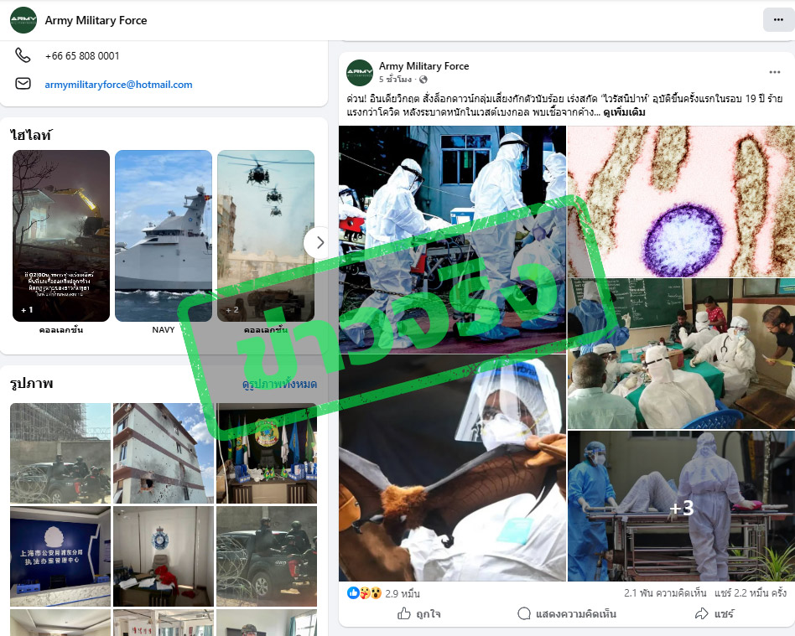
Task: Open the photo of the pickup truck behind barbed wire
Action: click(267, 556)
